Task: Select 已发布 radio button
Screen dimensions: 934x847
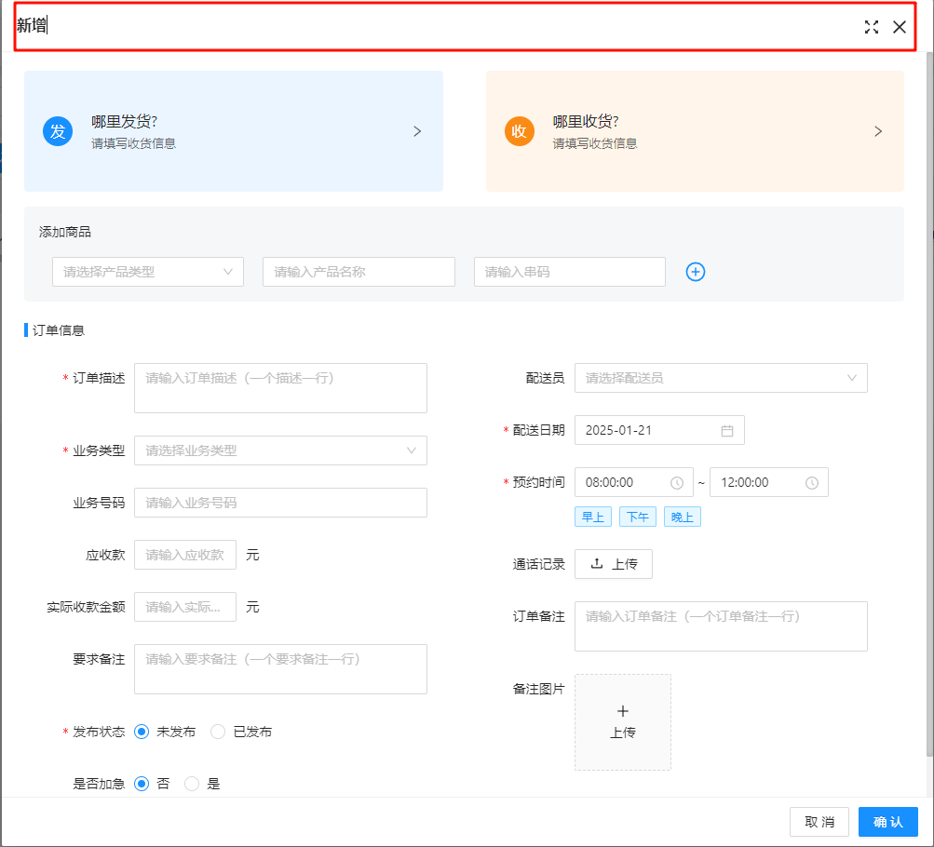Action: [x=218, y=732]
